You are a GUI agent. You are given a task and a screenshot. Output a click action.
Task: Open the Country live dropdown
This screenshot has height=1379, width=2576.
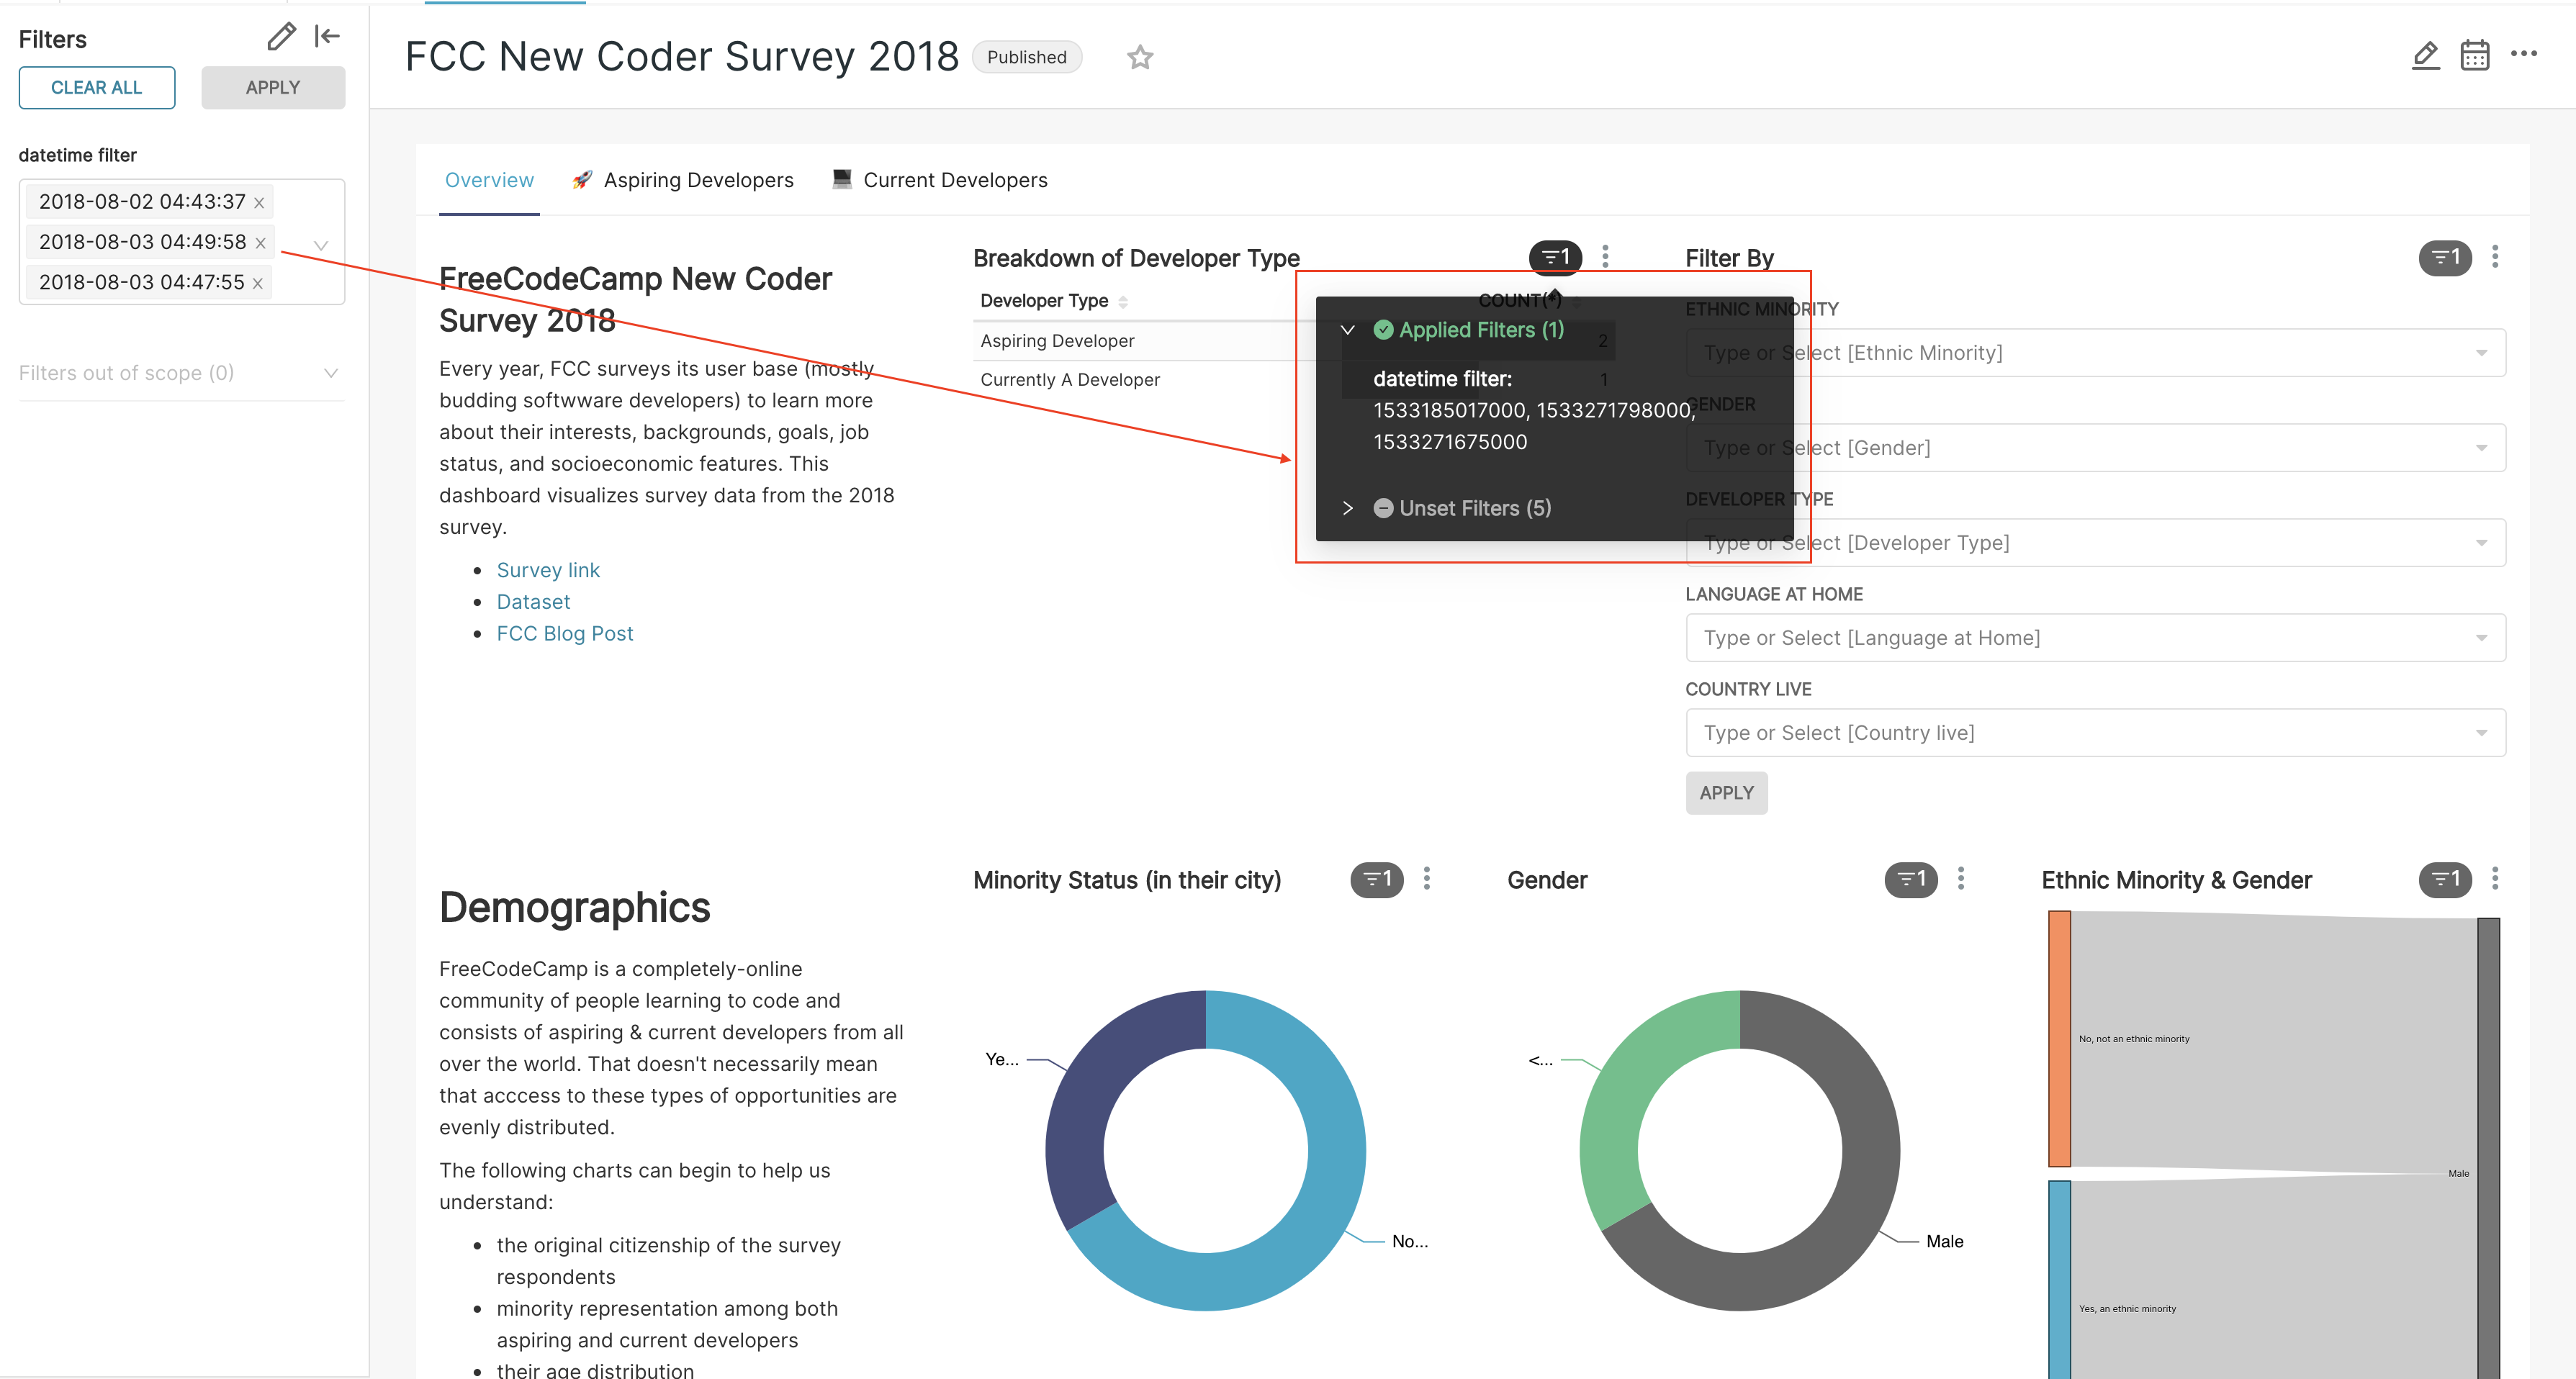[2094, 733]
